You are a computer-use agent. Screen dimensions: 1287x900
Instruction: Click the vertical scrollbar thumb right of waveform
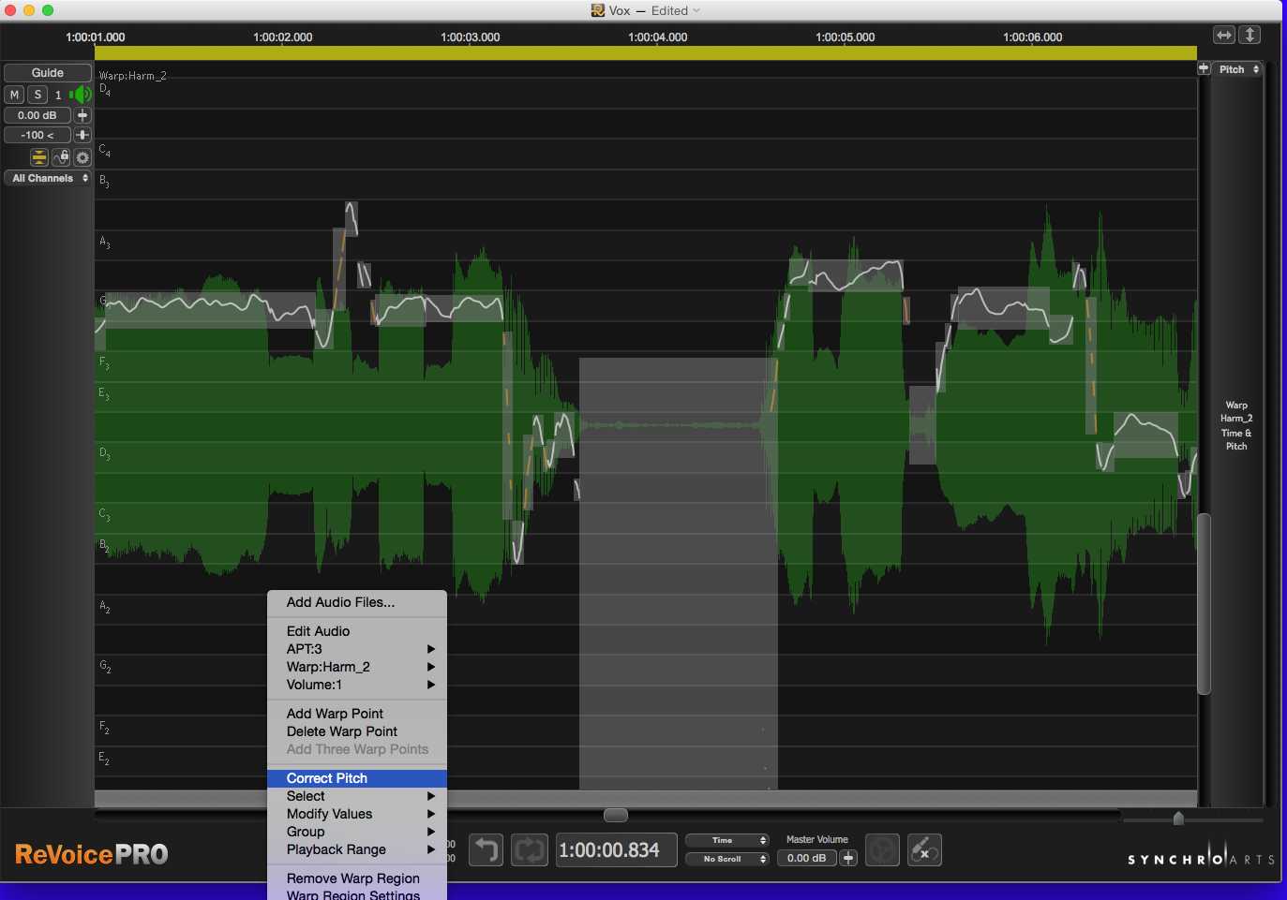[1205, 604]
